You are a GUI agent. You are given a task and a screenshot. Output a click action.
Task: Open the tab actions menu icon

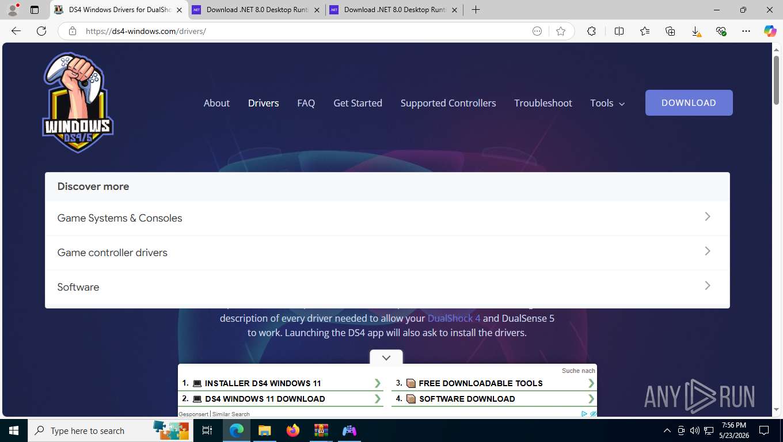click(35, 10)
